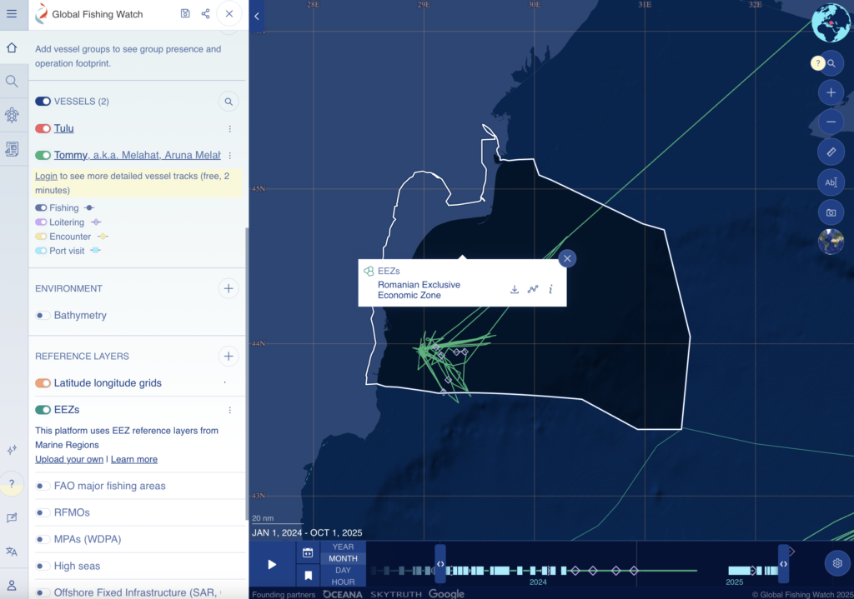Enable the Bathymetry layer
Viewport: 854px width, 599px height.
pos(43,316)
